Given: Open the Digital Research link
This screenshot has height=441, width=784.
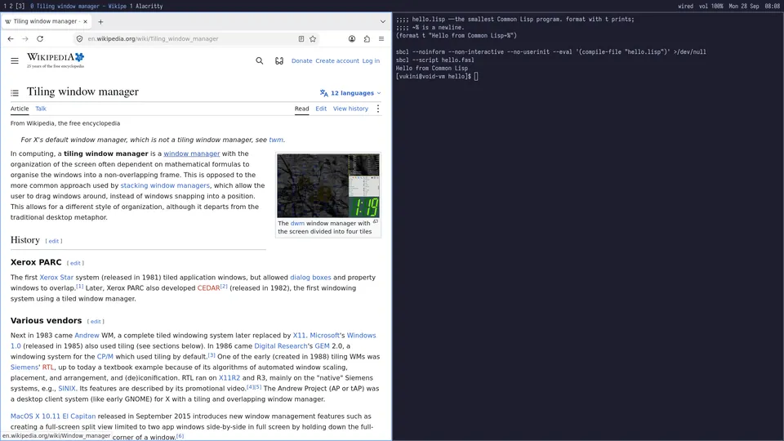Looking at the screenshot, I should pyautogui.click(x=280, y=346).
